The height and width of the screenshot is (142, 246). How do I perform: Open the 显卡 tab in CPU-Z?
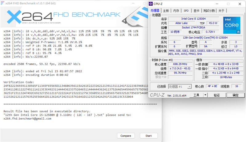[x=196, y=11]
